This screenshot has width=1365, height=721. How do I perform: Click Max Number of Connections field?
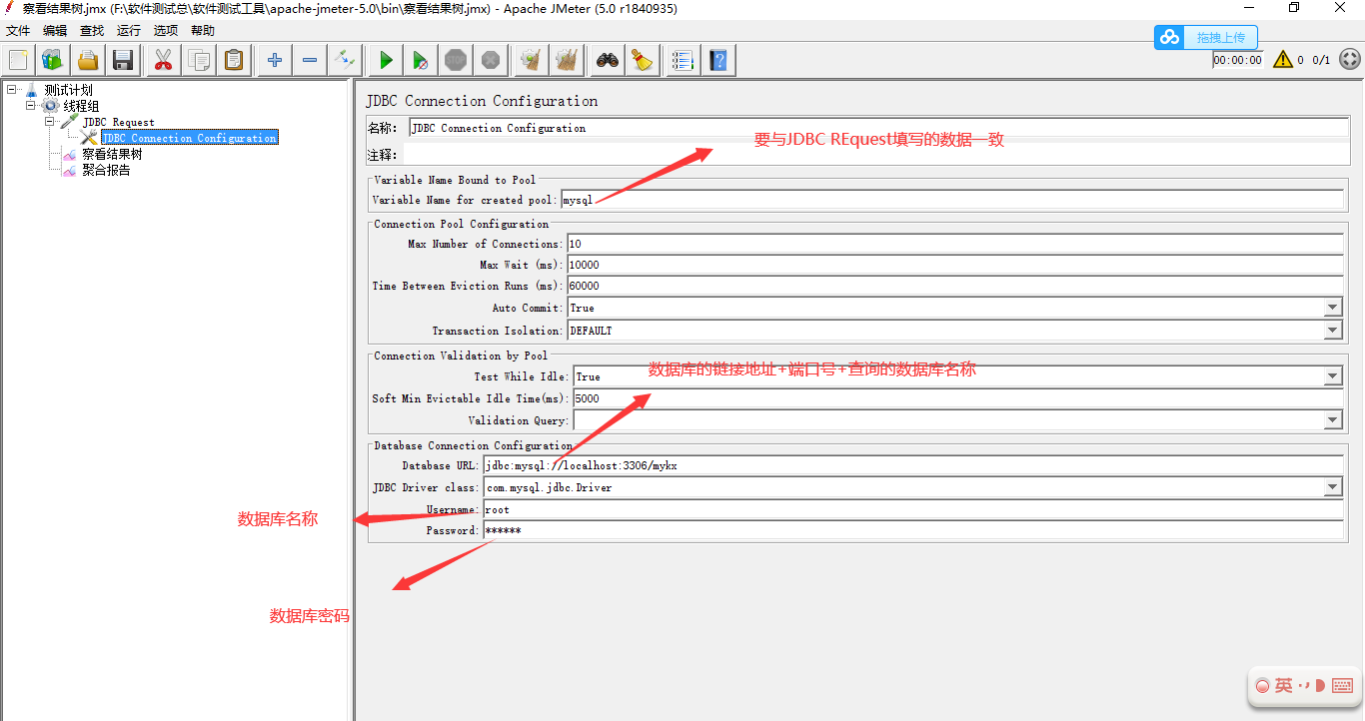point(955,244)
